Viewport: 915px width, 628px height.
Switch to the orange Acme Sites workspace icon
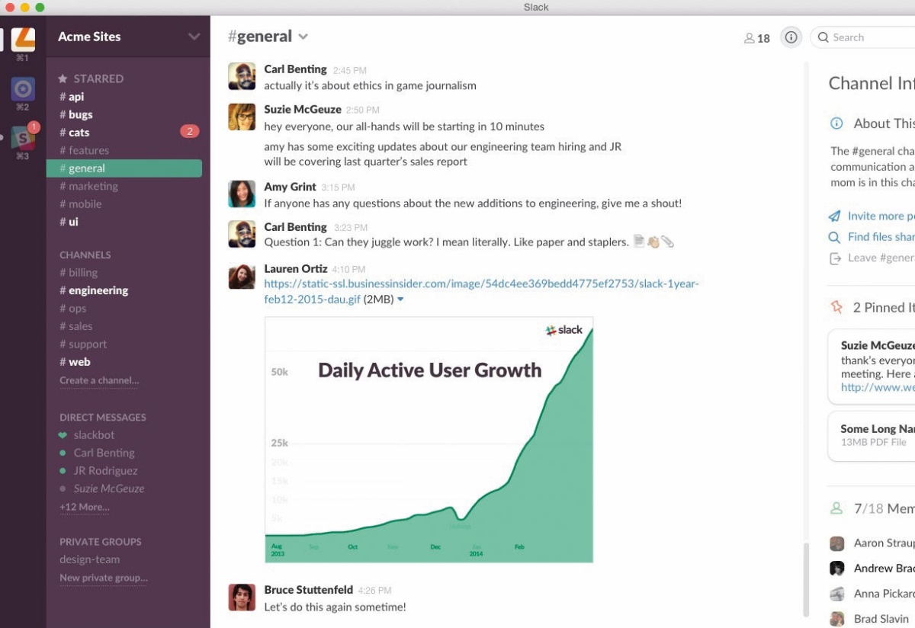[23, 39]
